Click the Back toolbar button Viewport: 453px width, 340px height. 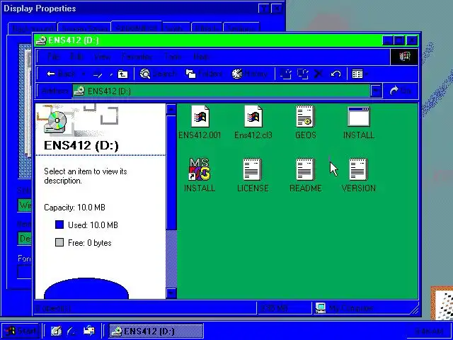pos(62,74)
